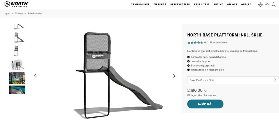279x122 pixels.
Task: Show previous product image arrow
Action: [x=35, y=76]
